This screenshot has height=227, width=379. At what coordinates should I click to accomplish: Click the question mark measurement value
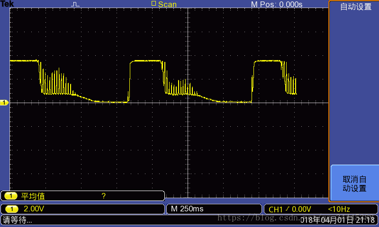(104, 196)
